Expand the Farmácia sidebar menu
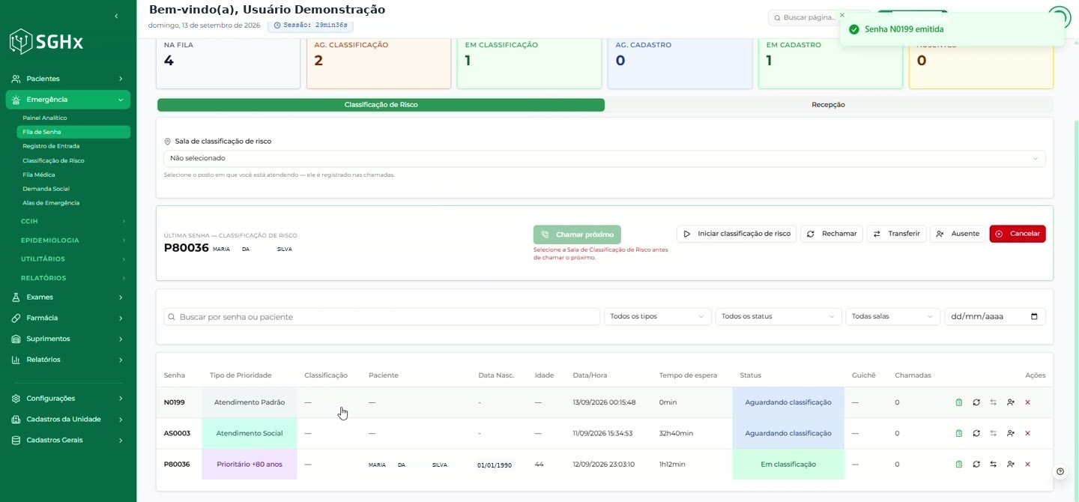 67,318
